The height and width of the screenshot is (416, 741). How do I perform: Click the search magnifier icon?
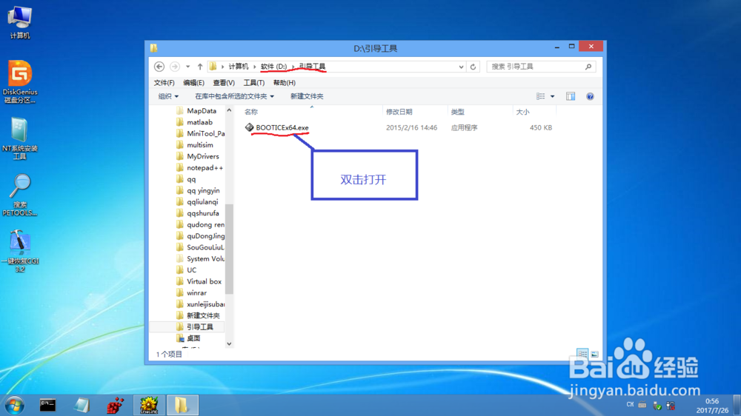click(x=588, y=67)
